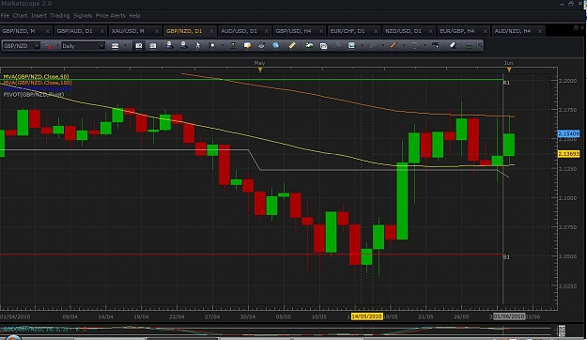Click the blue globe icon
Viewport: 587px width, 340px height.
[275, 45]
